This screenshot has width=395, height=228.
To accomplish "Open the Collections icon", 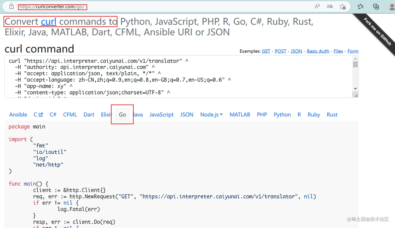I will coord(376,7).
